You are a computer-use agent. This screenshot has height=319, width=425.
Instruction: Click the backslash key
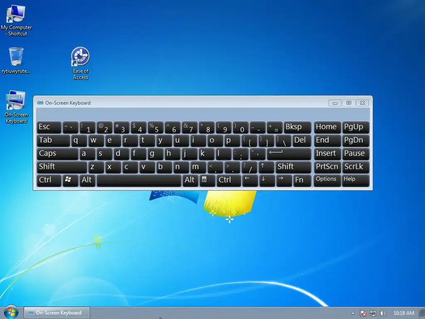click(x=283, y=140)
